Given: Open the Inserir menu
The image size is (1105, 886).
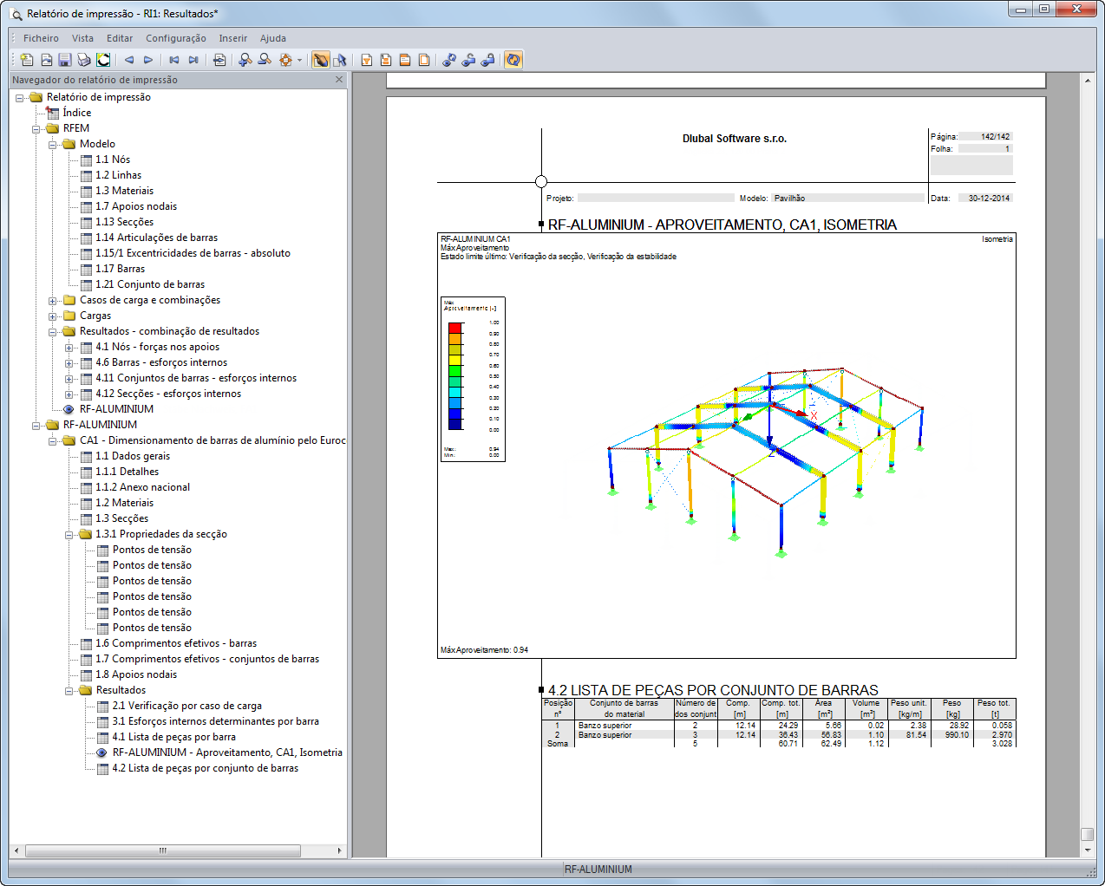Looking at the screenshot, I should point(232,38).
